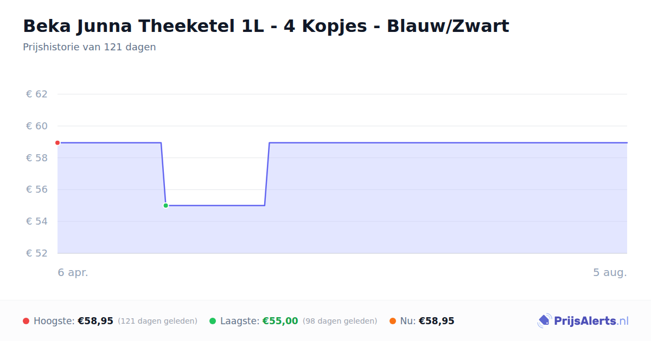This screenshot has height=341, width=651.
Task: Click the Prijshistorie van 121 dagen subtitle
Action: (90, 47)
